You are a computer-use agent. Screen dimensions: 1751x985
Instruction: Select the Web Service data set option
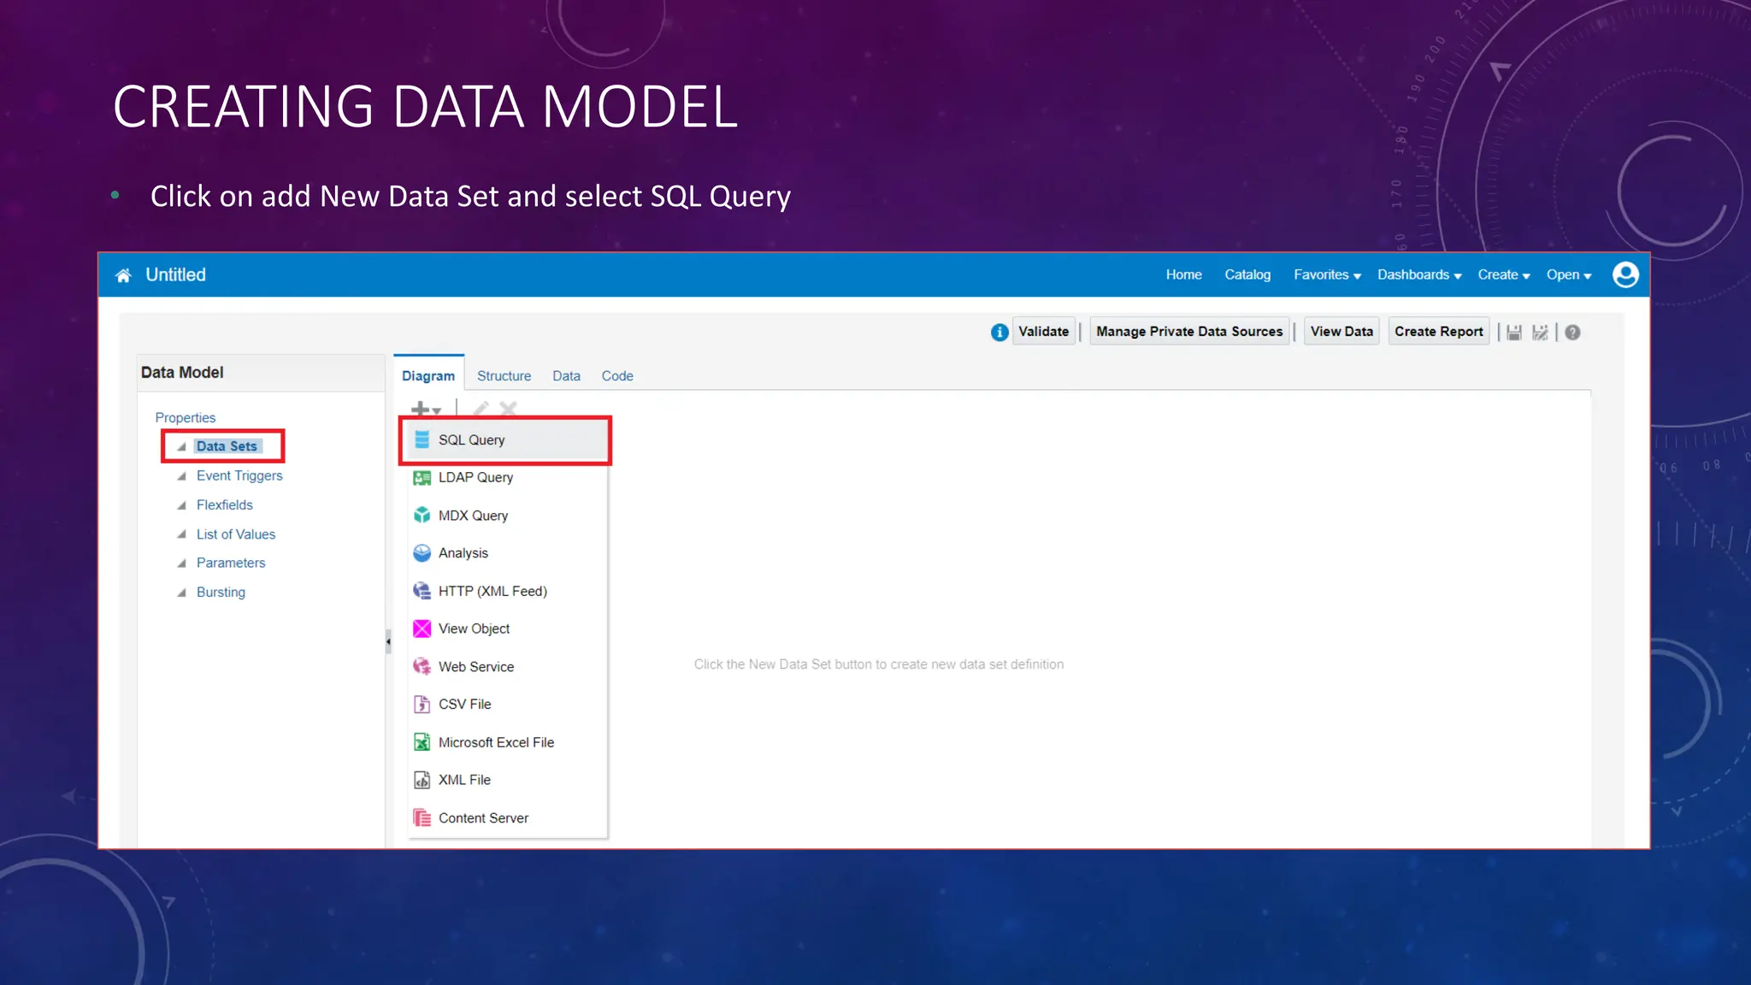click(x=476, y=667)
